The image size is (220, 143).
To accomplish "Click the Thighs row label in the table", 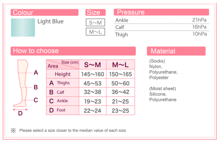I will click(63, 83).
